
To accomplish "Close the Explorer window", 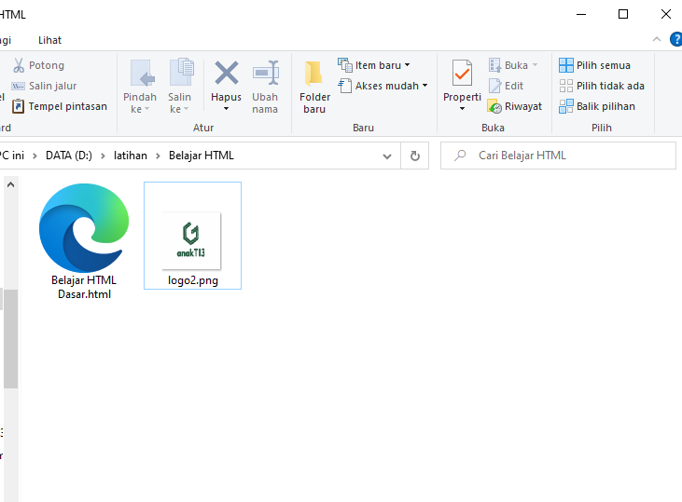I will [x=666, y=14].
